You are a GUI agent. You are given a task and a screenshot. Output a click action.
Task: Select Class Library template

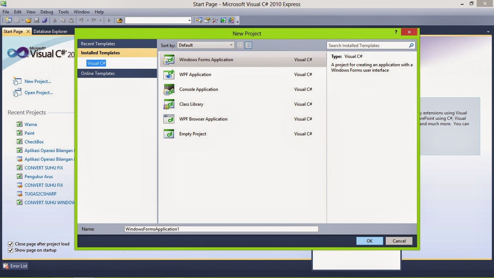click(243, 104)
